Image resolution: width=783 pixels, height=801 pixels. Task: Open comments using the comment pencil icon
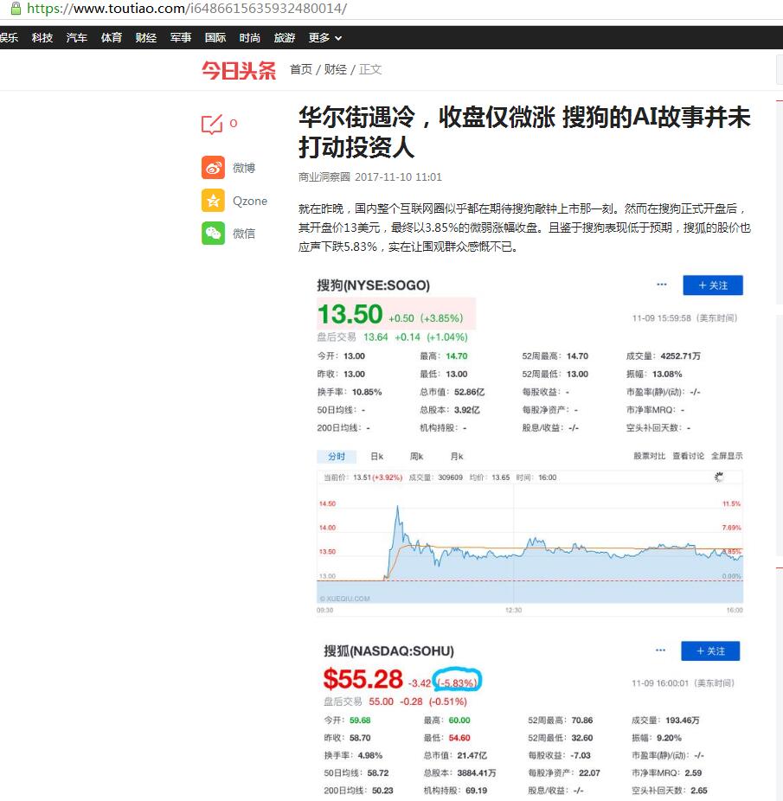[211, 123]
